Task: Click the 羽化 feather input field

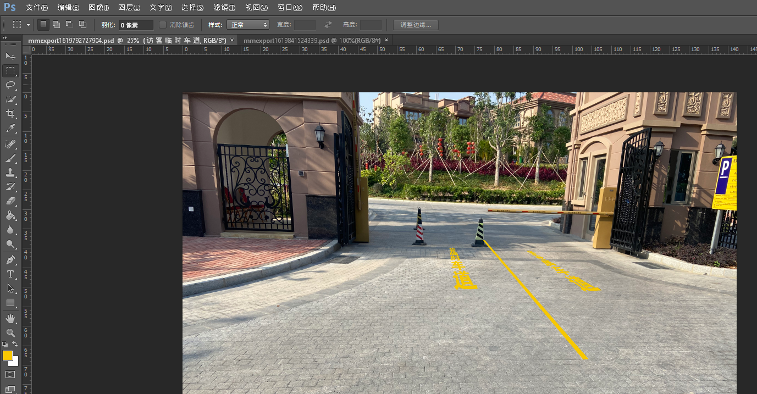Action: coord(136,25)
